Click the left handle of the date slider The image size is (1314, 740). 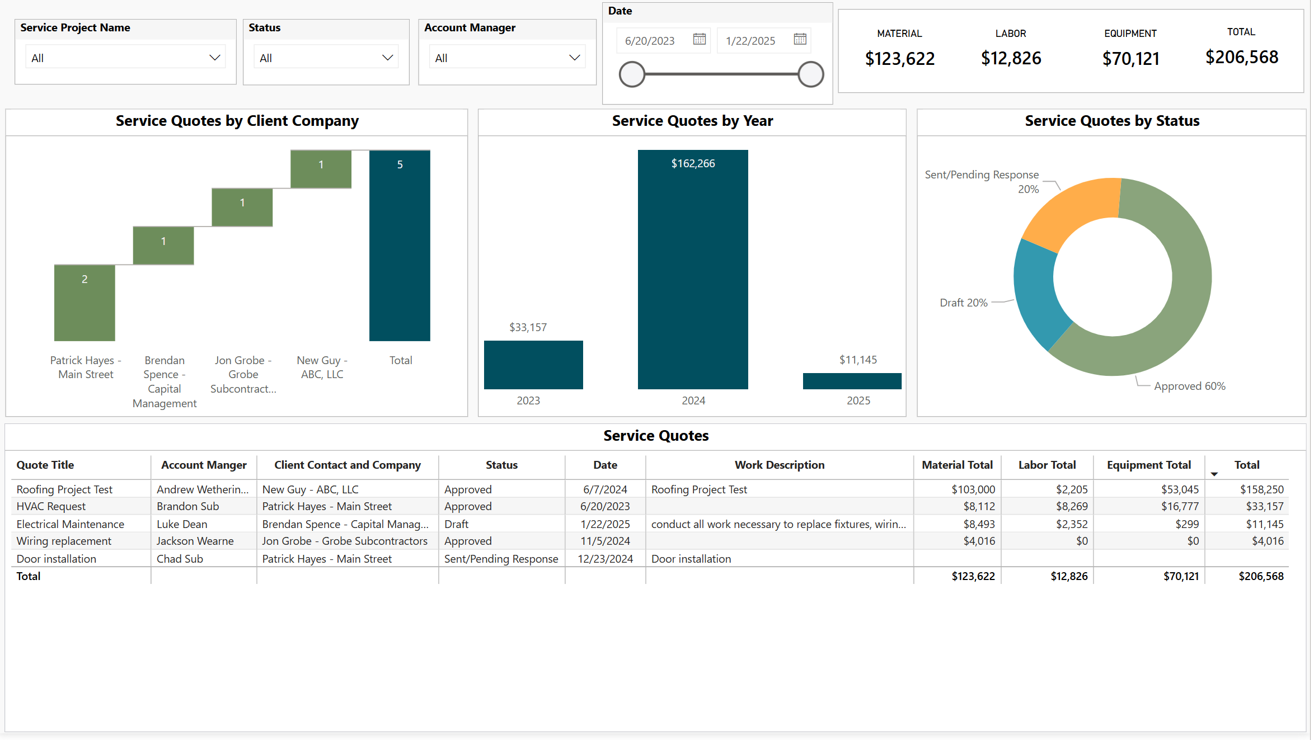click(x=632, y=74)
